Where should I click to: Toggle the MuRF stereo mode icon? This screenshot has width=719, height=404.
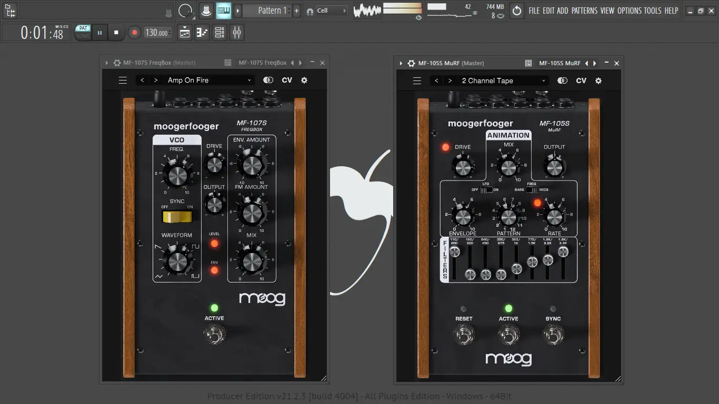click(x=563, y=81)
